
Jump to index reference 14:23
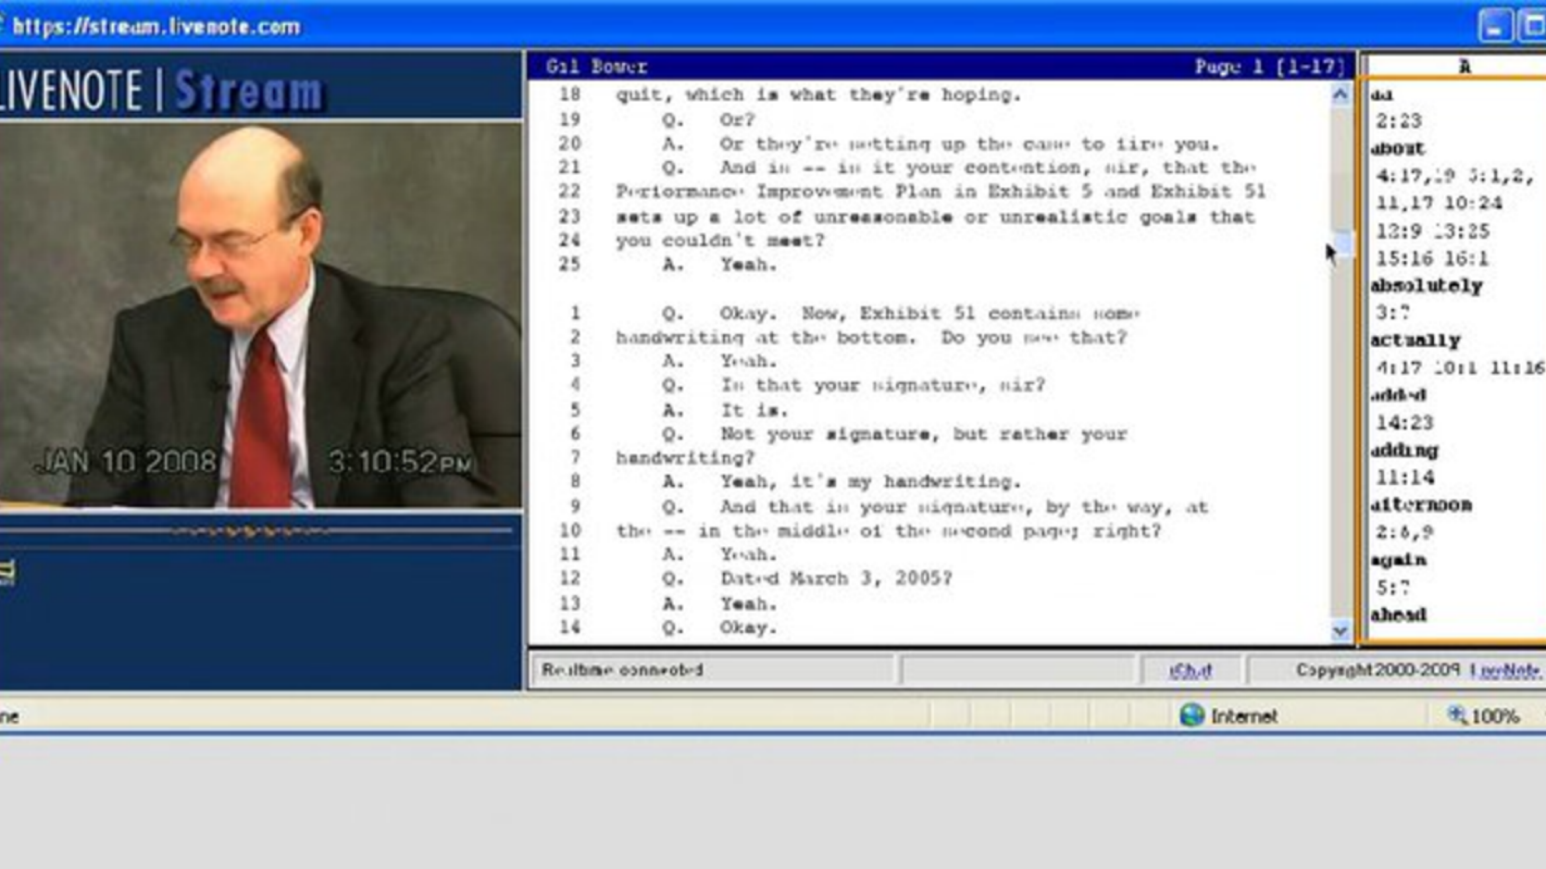tap(1404, 423)
